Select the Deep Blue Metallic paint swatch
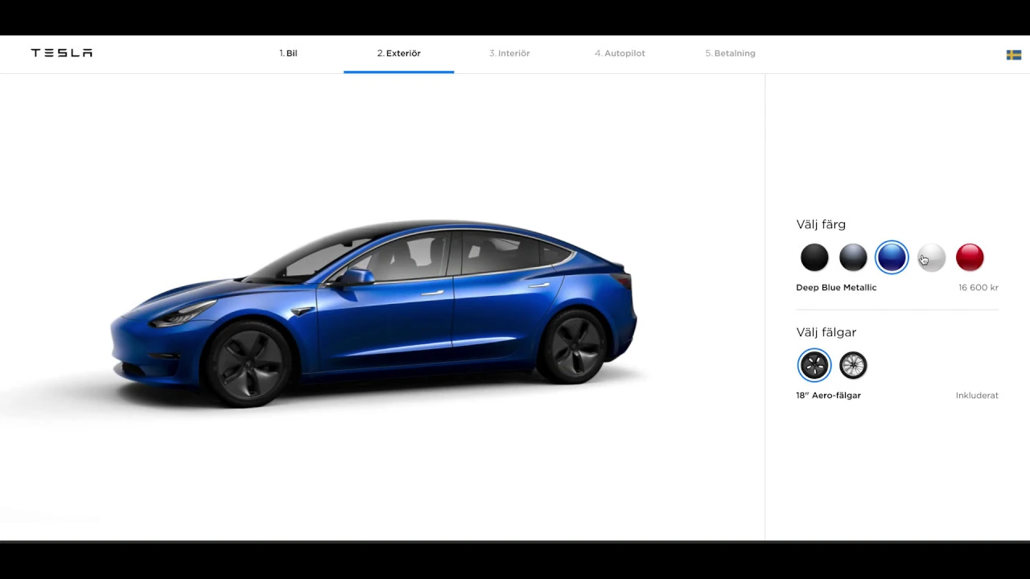This screenshot has height=579, width=1030. pos(892,257)
